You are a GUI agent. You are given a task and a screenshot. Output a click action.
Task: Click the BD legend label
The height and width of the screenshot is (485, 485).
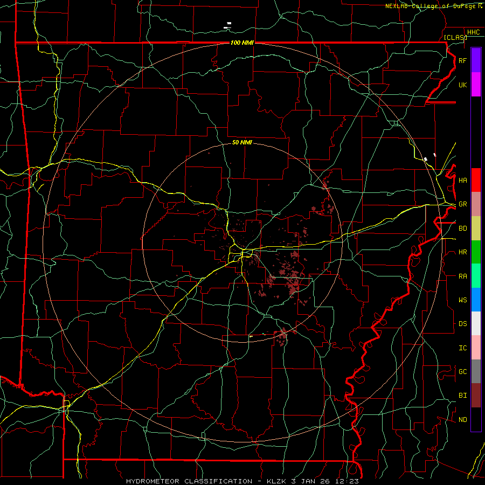click(462, 228)
